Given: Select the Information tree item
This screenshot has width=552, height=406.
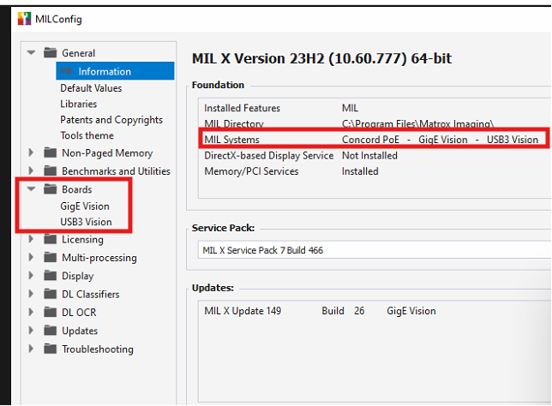Looking at the screenshot, I should [115, 71].
